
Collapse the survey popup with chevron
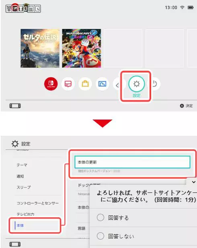pyautogui.click(x=194, y=182)
